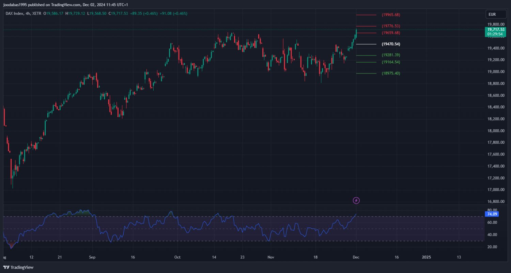This screenshot has width=511, height=273.
Task: Click the purple lightning bolt event icon
Action: (x=356, y=200)
